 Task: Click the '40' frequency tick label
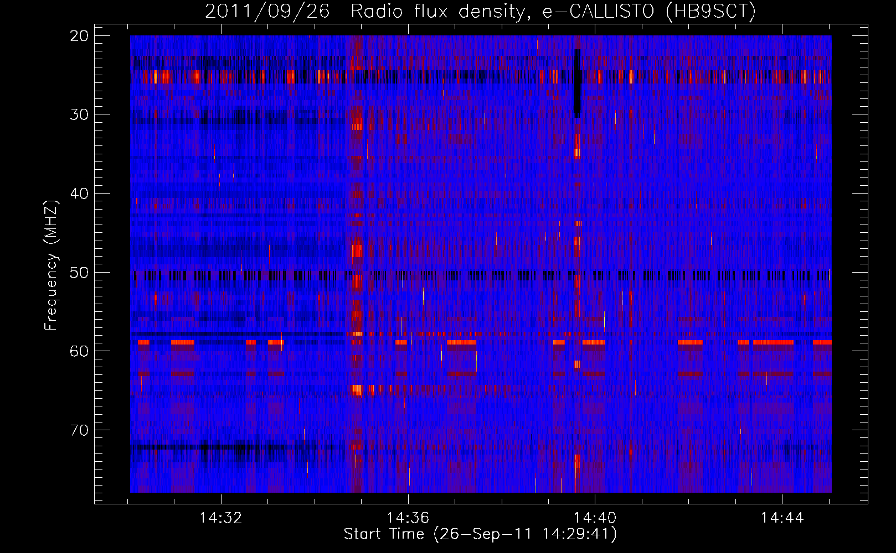click(80, 194)
